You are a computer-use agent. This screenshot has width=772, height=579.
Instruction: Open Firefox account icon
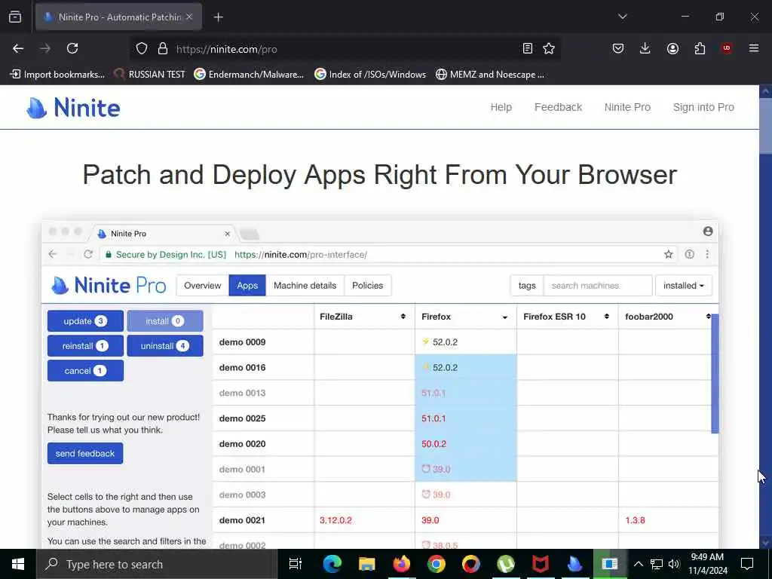coord(672,48)
